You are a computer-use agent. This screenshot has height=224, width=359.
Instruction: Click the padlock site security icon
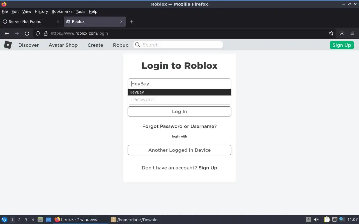click(46, 33)
